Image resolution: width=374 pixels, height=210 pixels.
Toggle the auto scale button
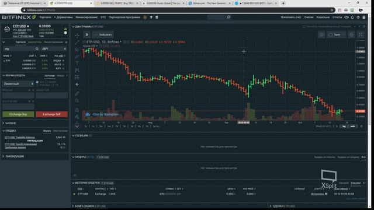coord(353,126)
